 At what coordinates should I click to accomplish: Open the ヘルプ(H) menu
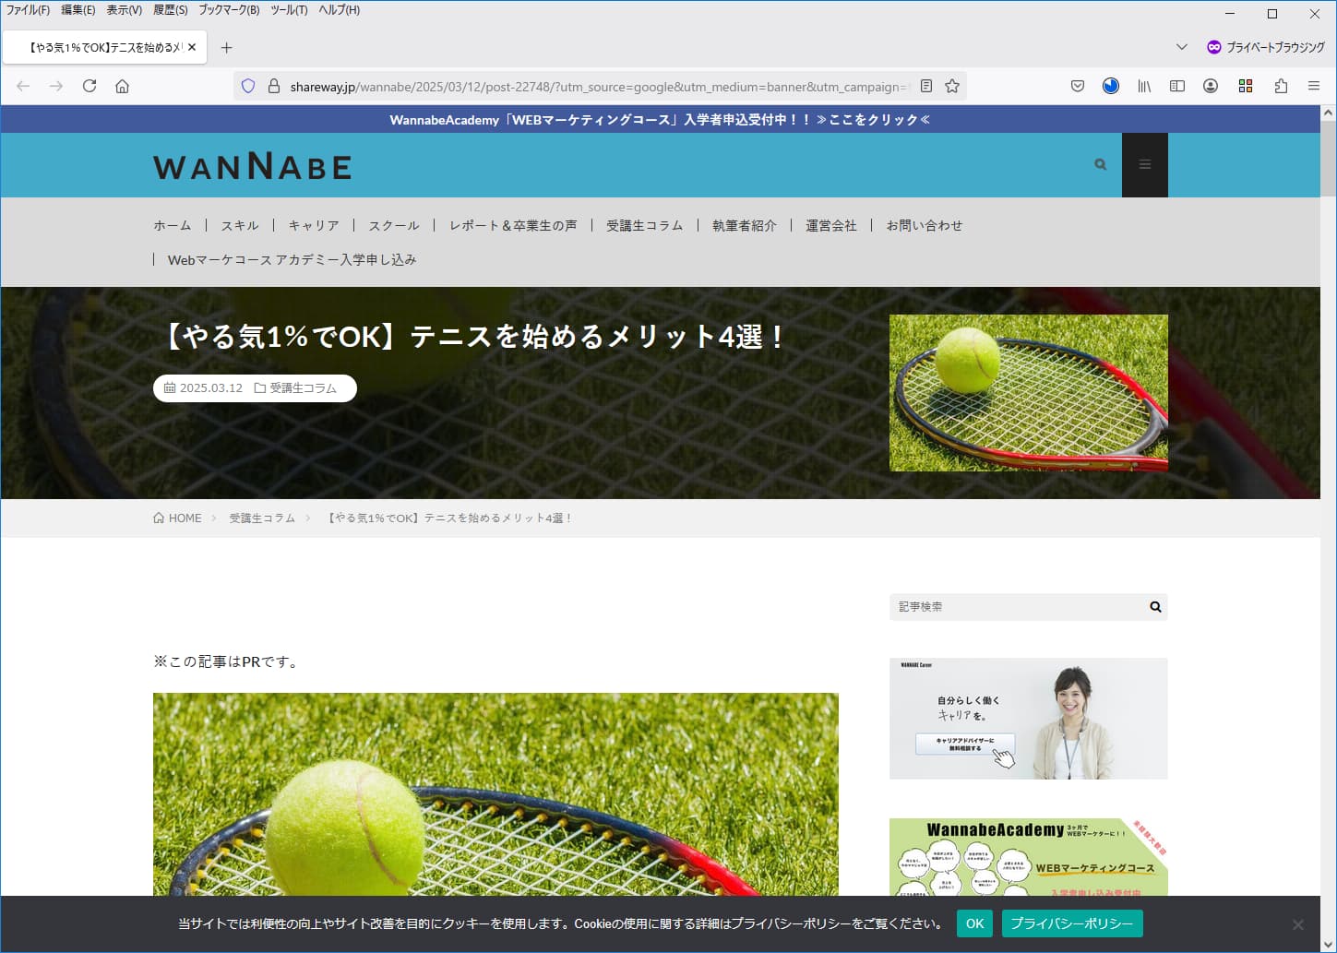tap(340, 10)
